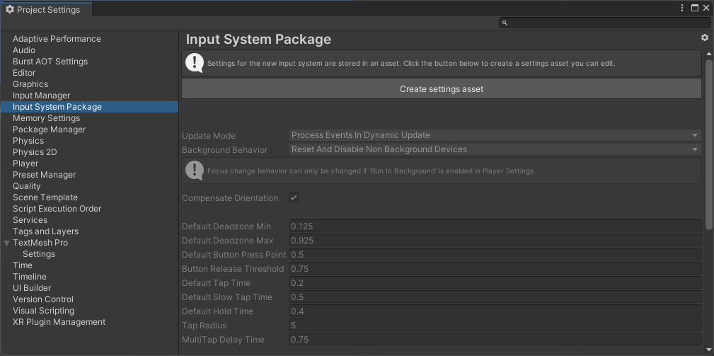Open Tags and Layers settings
714x356 pixels.
45,231
